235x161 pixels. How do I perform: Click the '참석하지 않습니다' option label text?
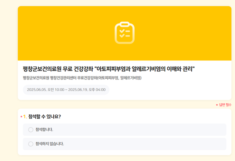pos(50,144)
